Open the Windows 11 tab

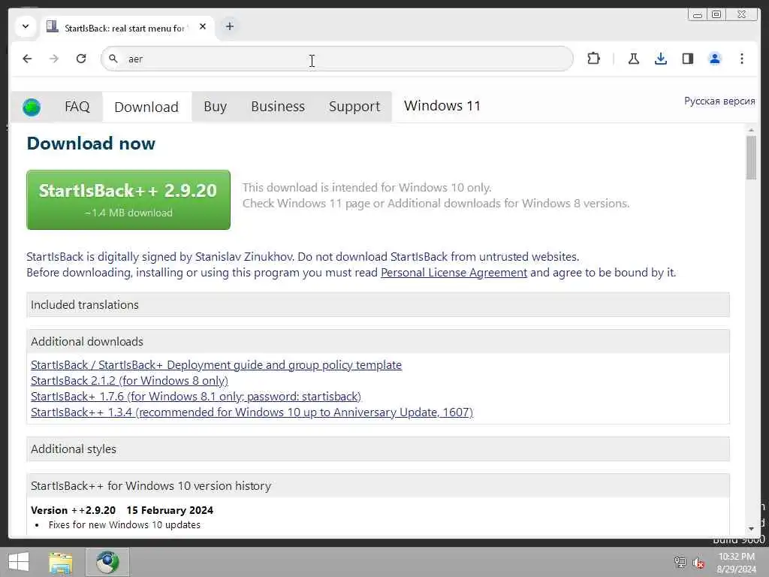click(442, 106)
